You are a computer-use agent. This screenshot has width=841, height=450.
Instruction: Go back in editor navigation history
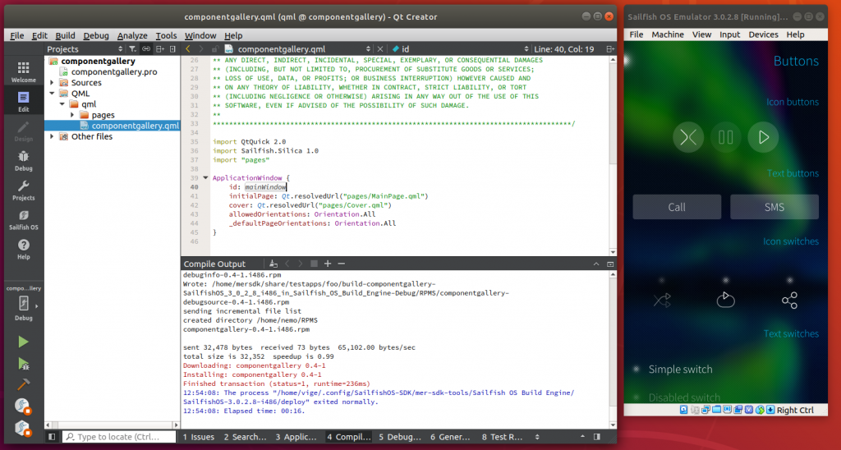click(188, 48)
